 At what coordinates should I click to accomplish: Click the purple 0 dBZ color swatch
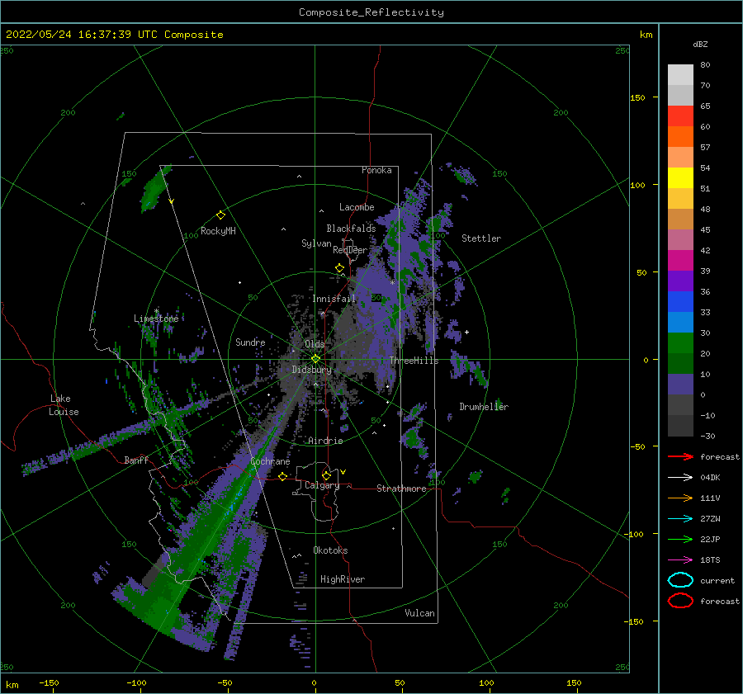click(680, 385)
